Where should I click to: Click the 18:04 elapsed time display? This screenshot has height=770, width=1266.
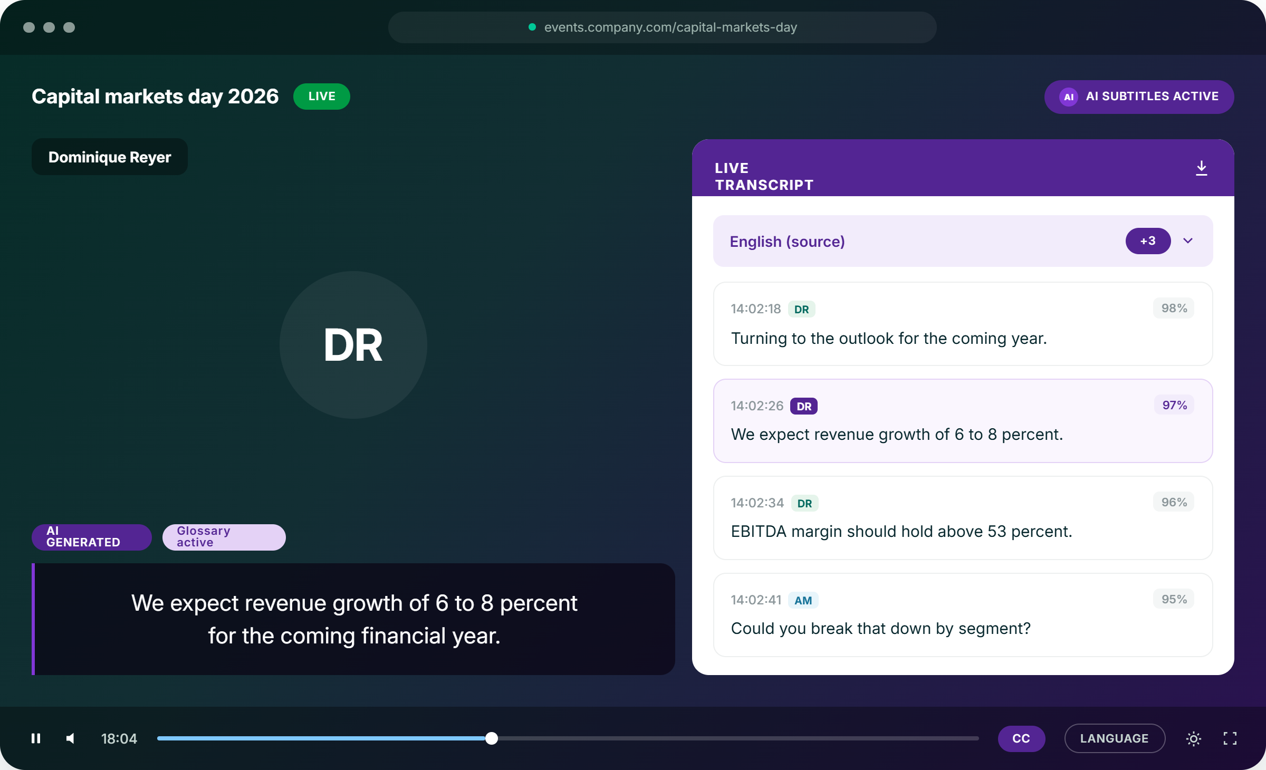click(119, 738)
